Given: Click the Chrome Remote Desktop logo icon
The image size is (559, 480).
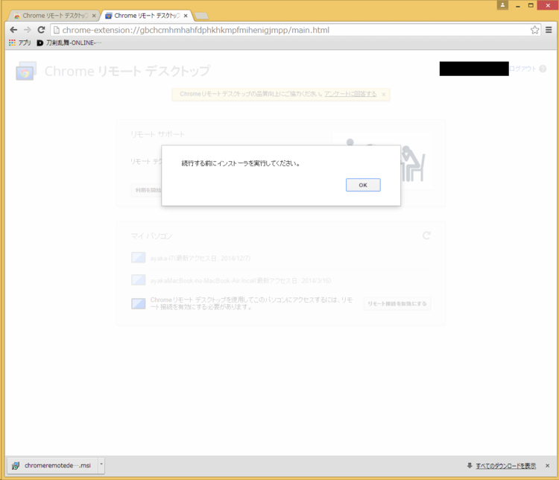Looking at the screenshot, I should point(25,71).
